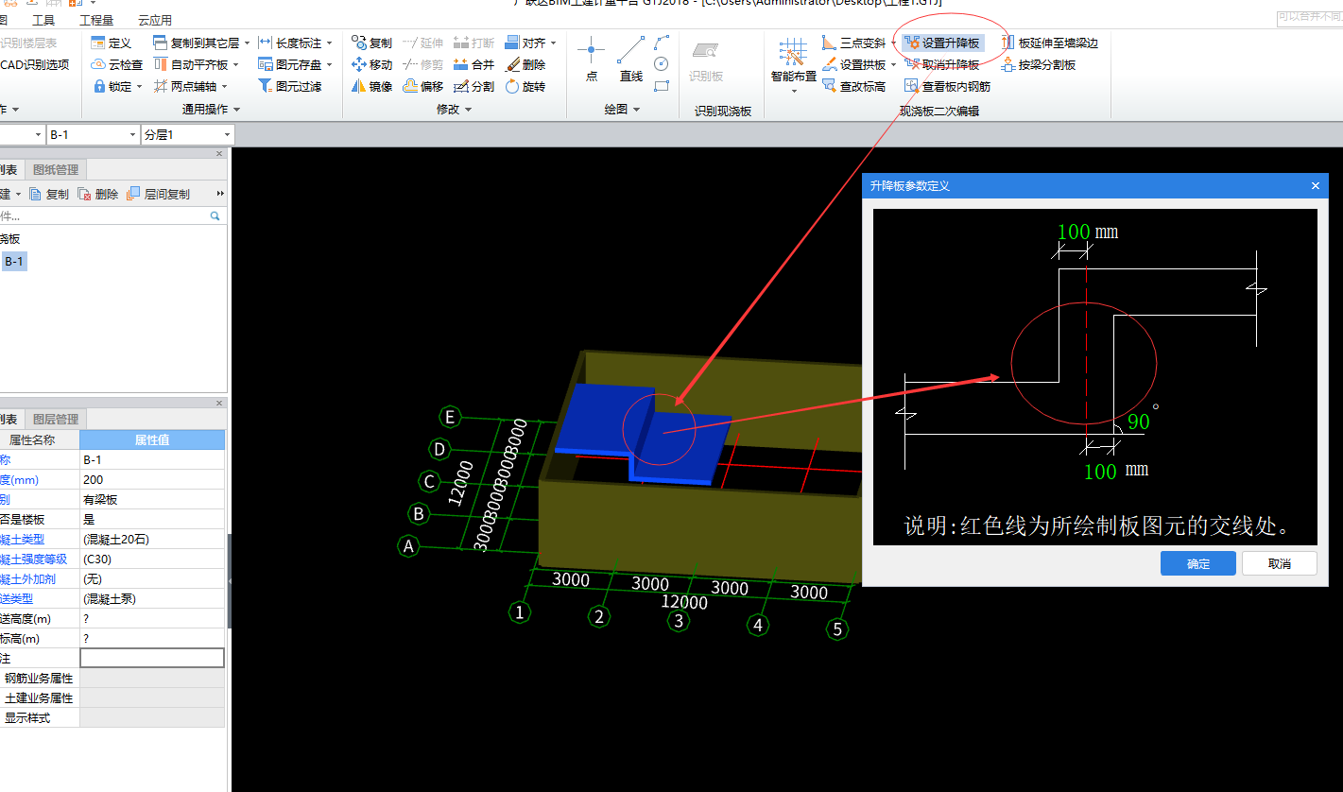This screenshot has width=1343, height=792.
Task: Expand the 修改 group options
Action: point(468,110)
